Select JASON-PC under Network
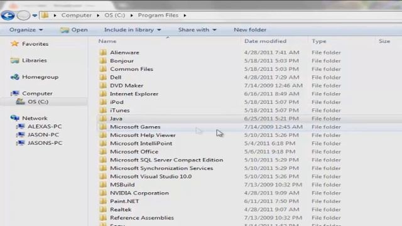The height and width of the screenshot is (226, 402). pos(43,134)
